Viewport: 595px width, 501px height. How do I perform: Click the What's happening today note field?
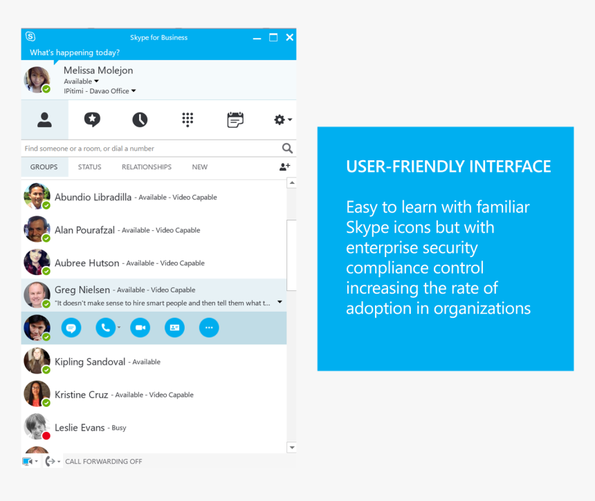click(75, 53)
